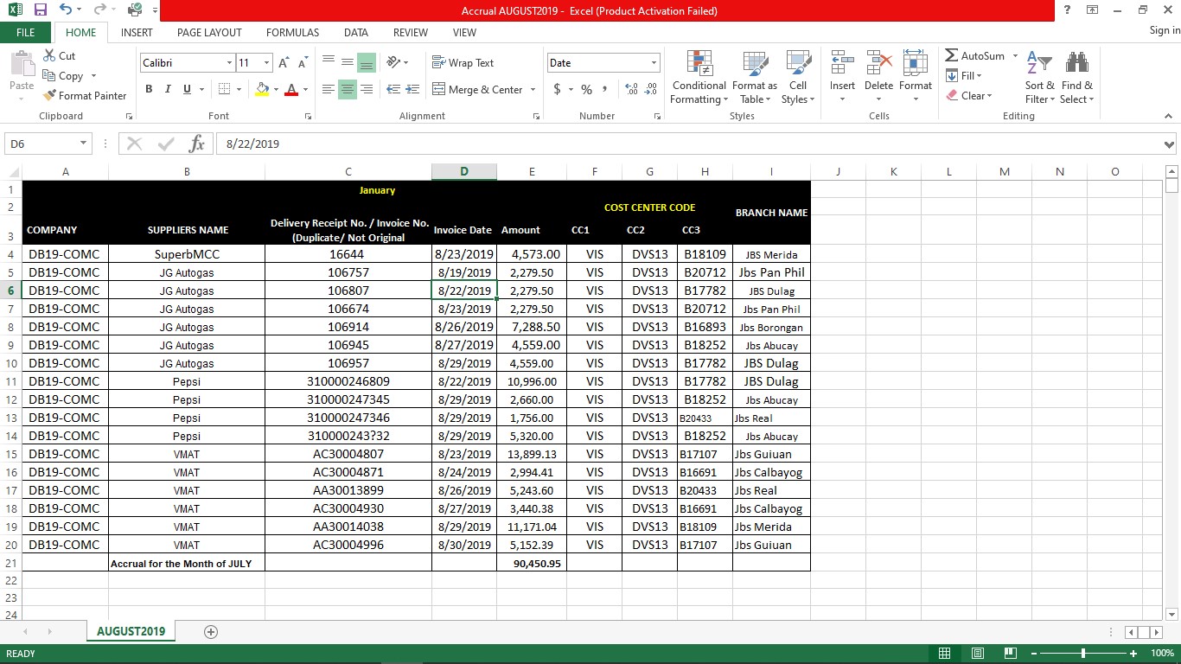Open the Name Box dropdown arrow

click(x=84, y=144)
